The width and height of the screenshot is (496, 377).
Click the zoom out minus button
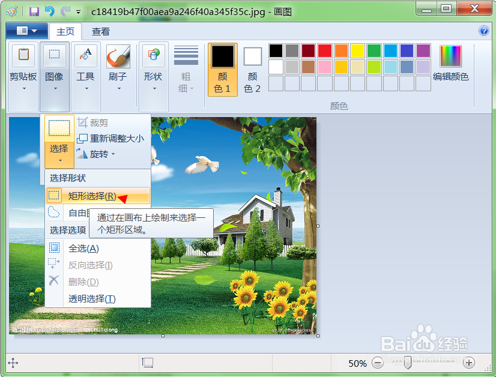pos(377,363)
